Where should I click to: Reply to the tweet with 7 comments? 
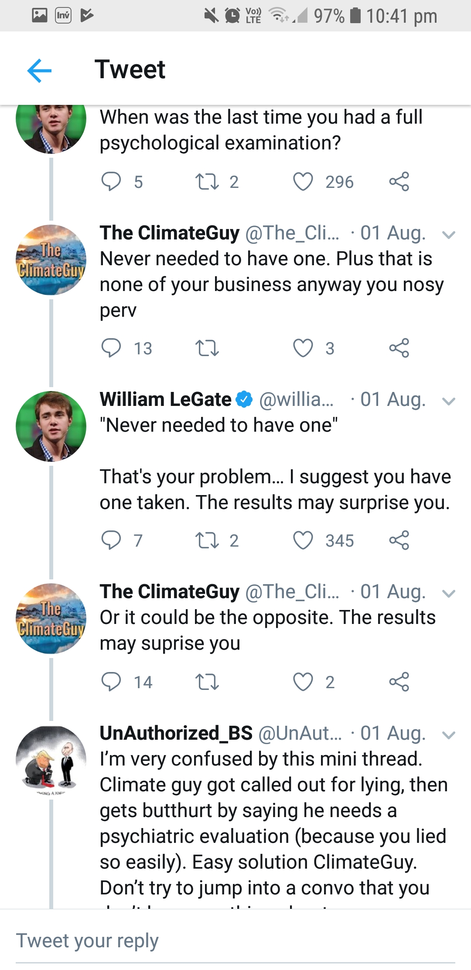click(111, 540)
